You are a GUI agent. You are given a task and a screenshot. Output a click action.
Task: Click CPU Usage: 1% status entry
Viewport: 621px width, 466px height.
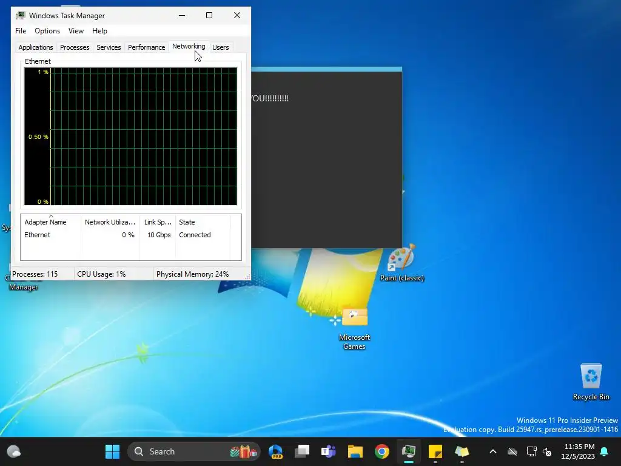101,274
